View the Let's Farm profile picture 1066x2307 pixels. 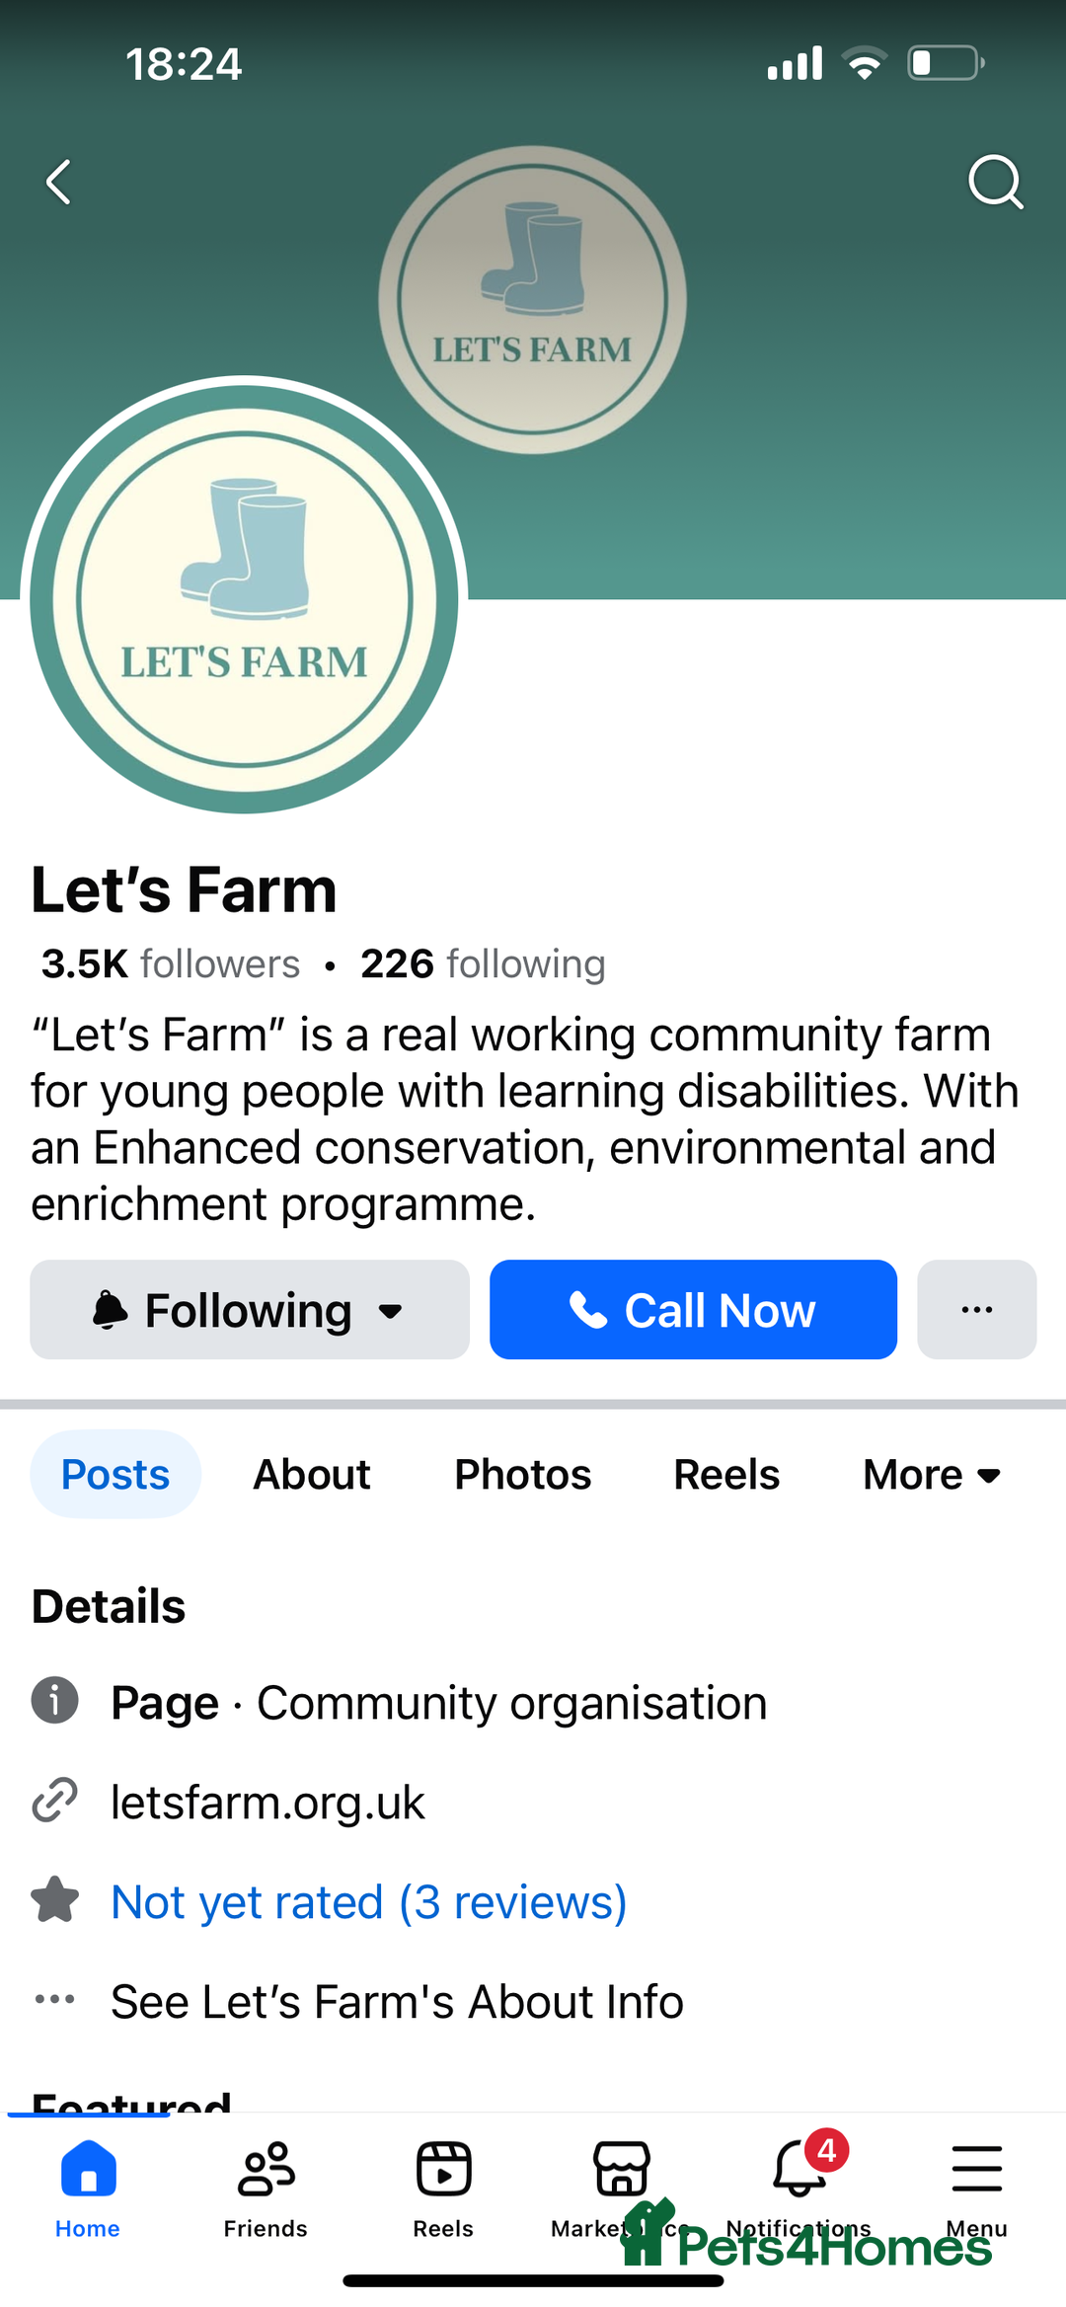244,599
